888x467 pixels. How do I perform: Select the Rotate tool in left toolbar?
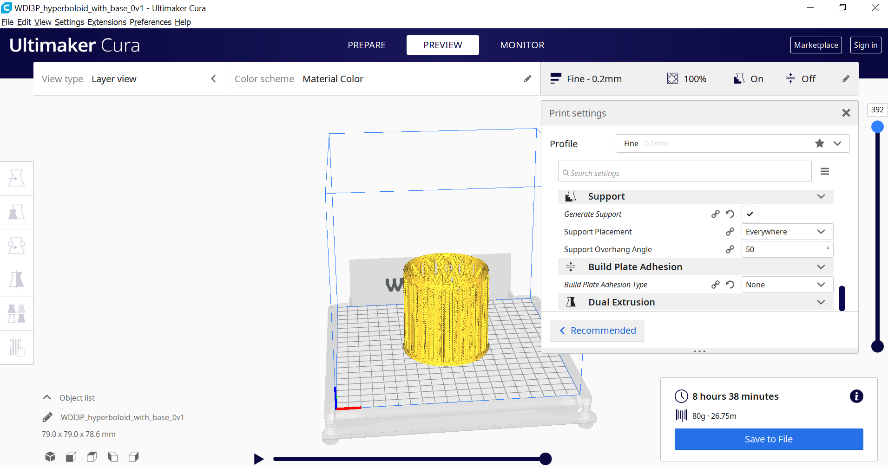pyautogui.click(x=17, y=246)
